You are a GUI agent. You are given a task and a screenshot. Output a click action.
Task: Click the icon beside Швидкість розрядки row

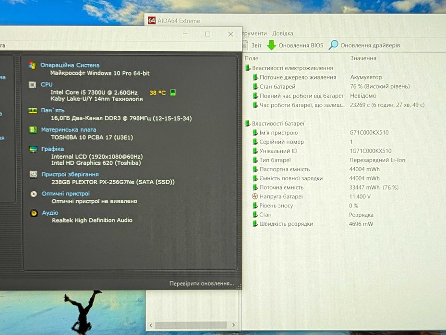pyautogui.click(x=255, y=223)
